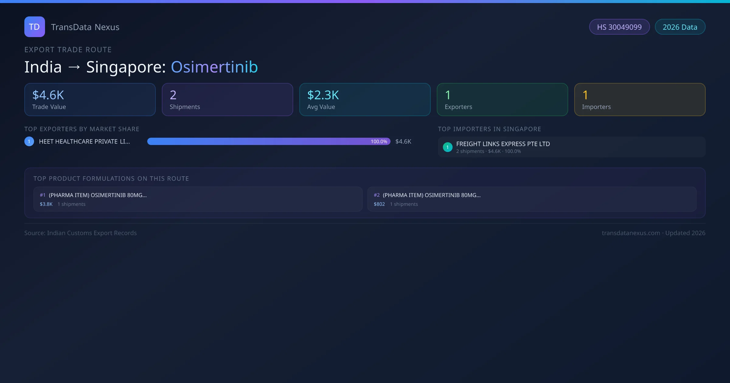The width and height of the screenshot is (730, 383).
Task: Select the $4.6K Trade Value card
Action: (90, 100)
